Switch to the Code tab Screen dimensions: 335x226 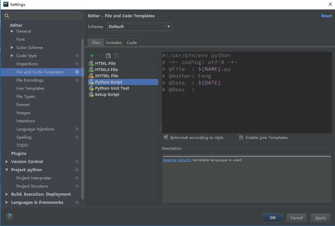point(132,42)
